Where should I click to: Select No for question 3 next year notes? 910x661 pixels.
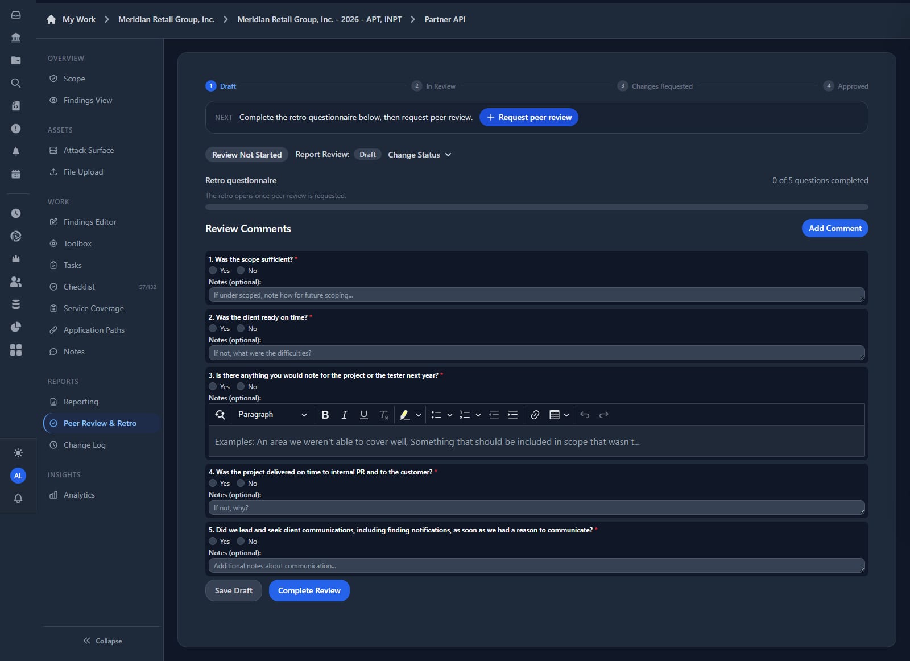[x=241, y=386]
